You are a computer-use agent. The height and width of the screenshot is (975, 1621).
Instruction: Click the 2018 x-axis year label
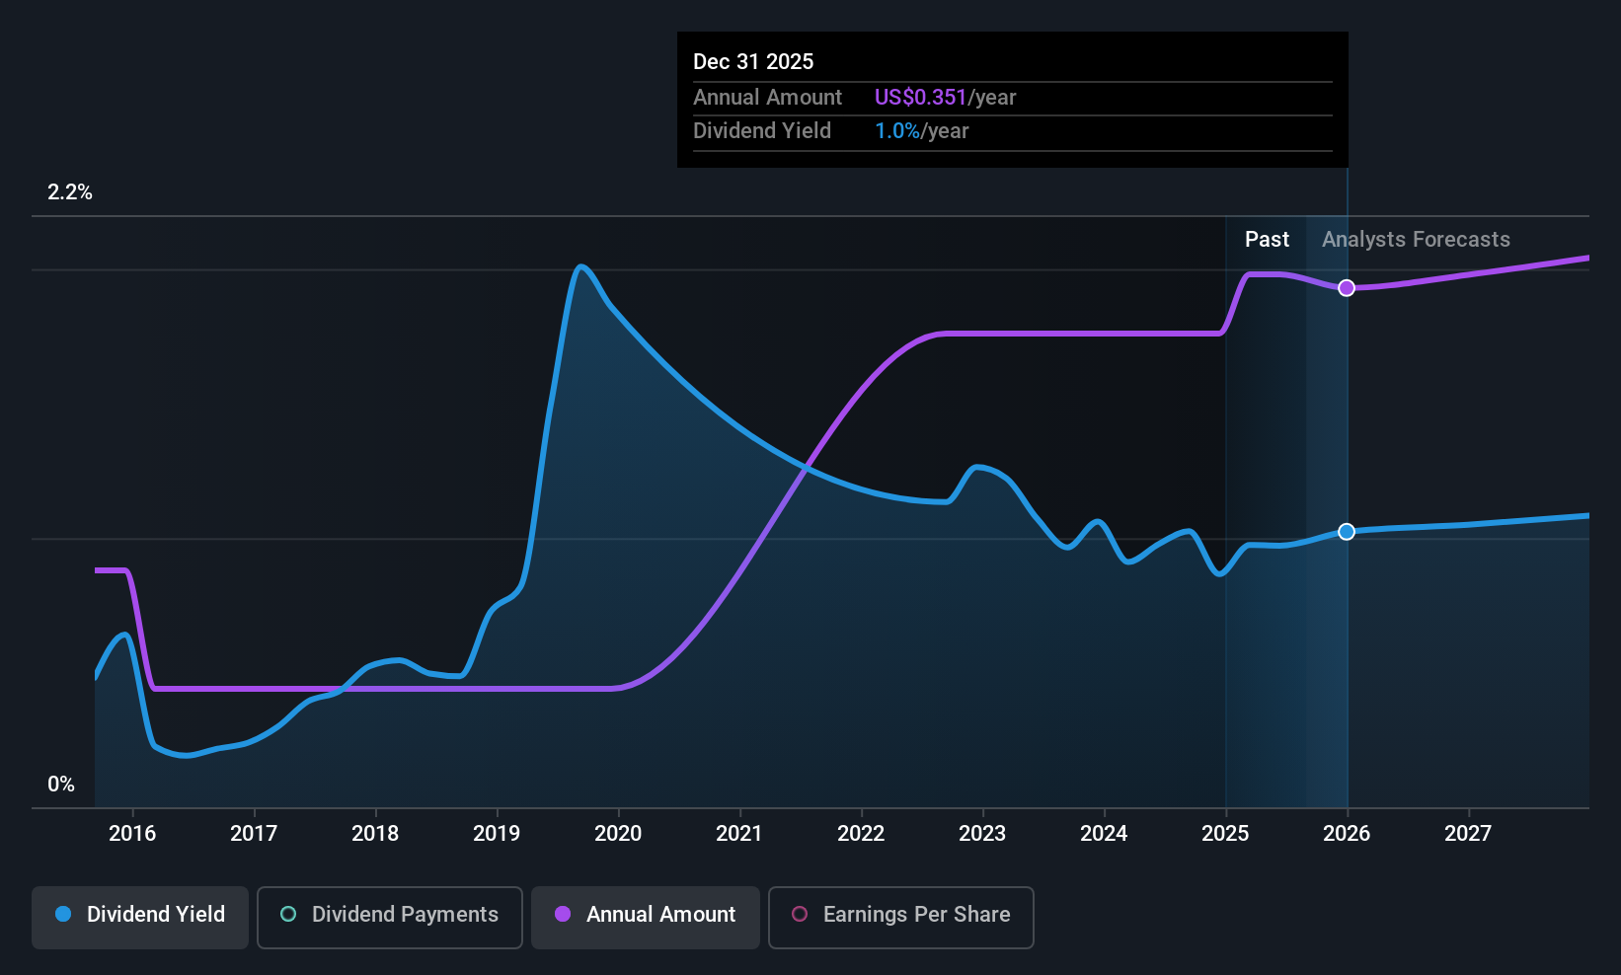coord(375,834)
